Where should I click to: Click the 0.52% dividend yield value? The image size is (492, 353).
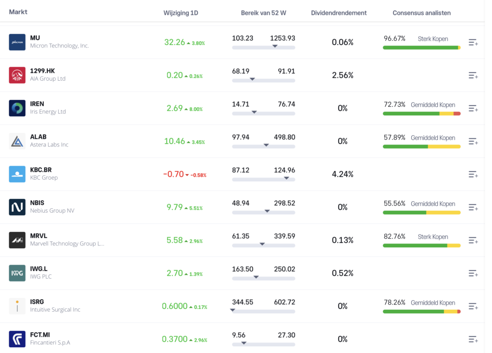[x=343, y=273]
